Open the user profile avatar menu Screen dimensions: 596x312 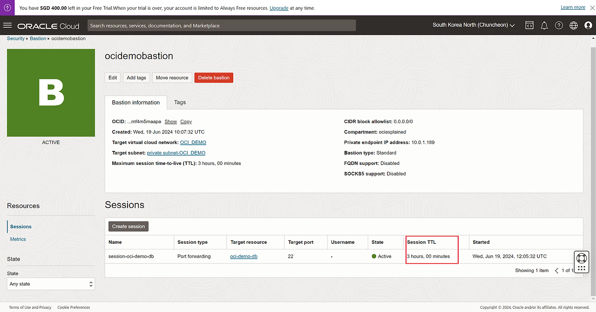588,26
